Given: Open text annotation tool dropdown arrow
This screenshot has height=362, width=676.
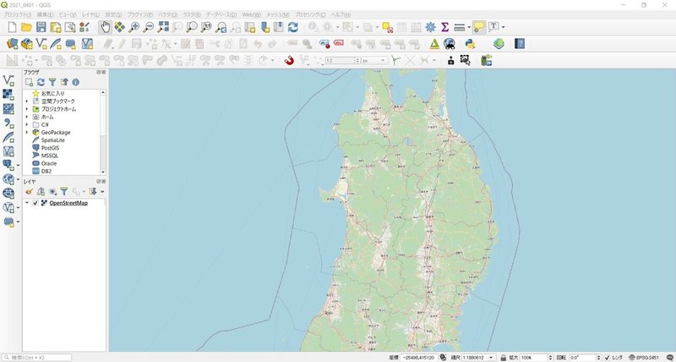Looking at the screenshot, I should [503, 27].
